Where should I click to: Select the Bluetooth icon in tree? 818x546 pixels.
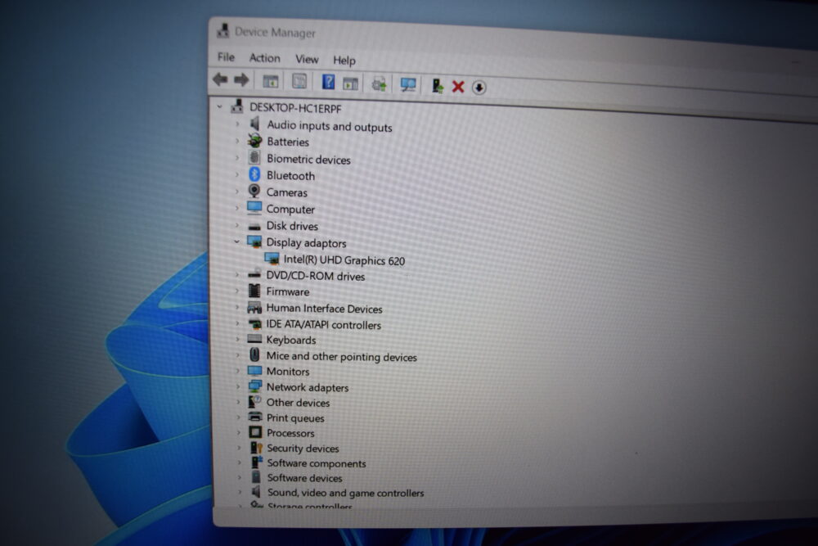[x=254, y=174]
